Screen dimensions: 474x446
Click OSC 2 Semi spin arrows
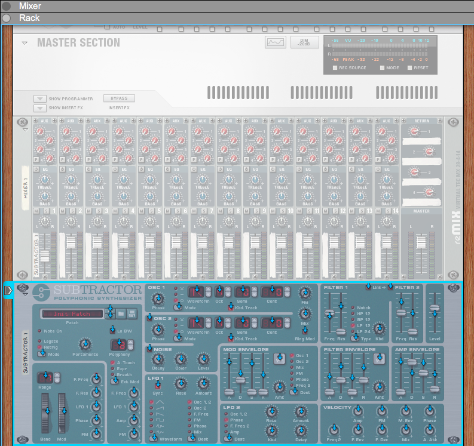pos(255,323)
